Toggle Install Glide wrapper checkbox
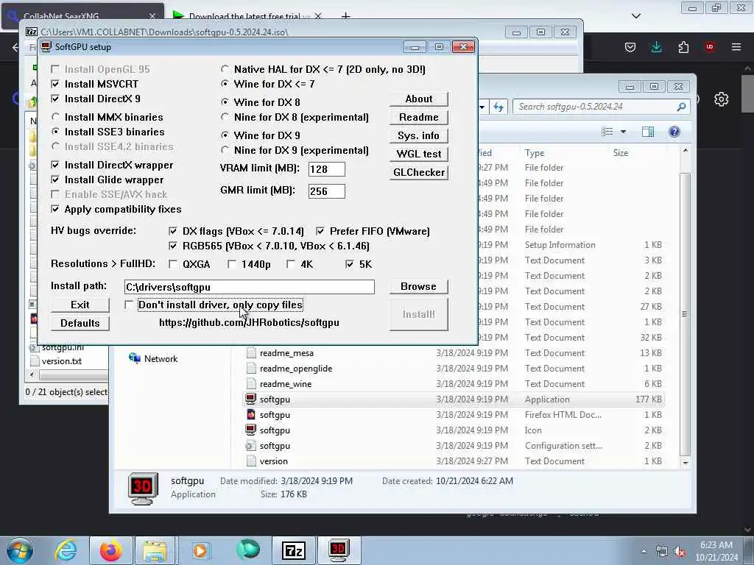The image size is (754, 565). 55,180
